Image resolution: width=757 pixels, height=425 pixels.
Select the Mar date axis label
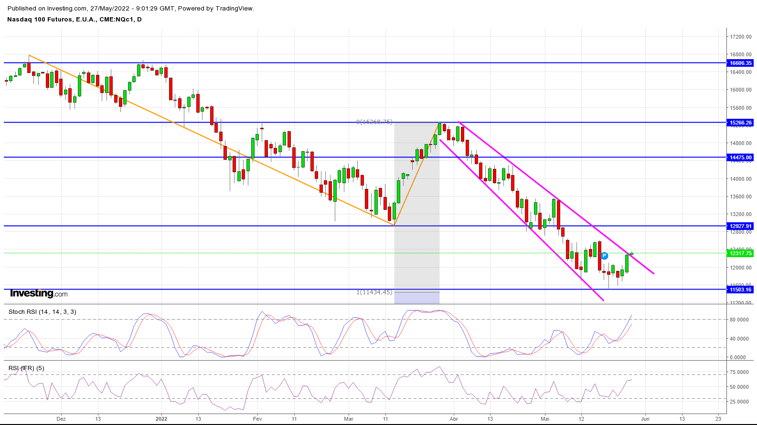click(349, 419)
